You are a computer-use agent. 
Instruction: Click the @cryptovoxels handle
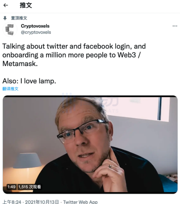(x=36, y=32)
